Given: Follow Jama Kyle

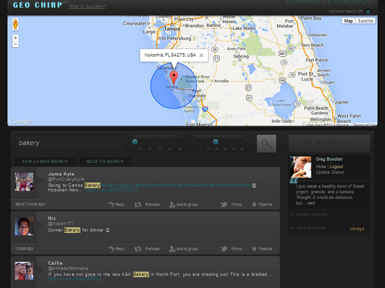Looking at the screenshot, I should click(231, 204).
